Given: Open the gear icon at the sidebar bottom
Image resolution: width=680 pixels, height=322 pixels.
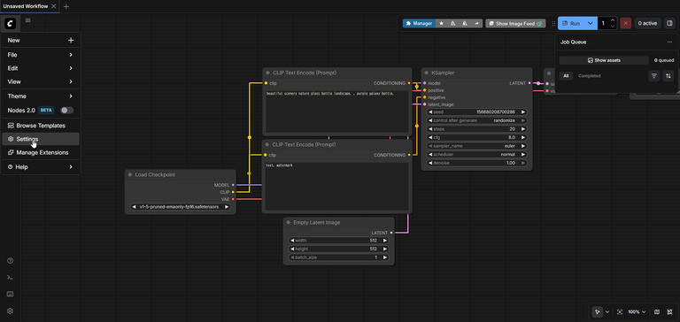Looking at the screenshot, I should pos(11,311).
